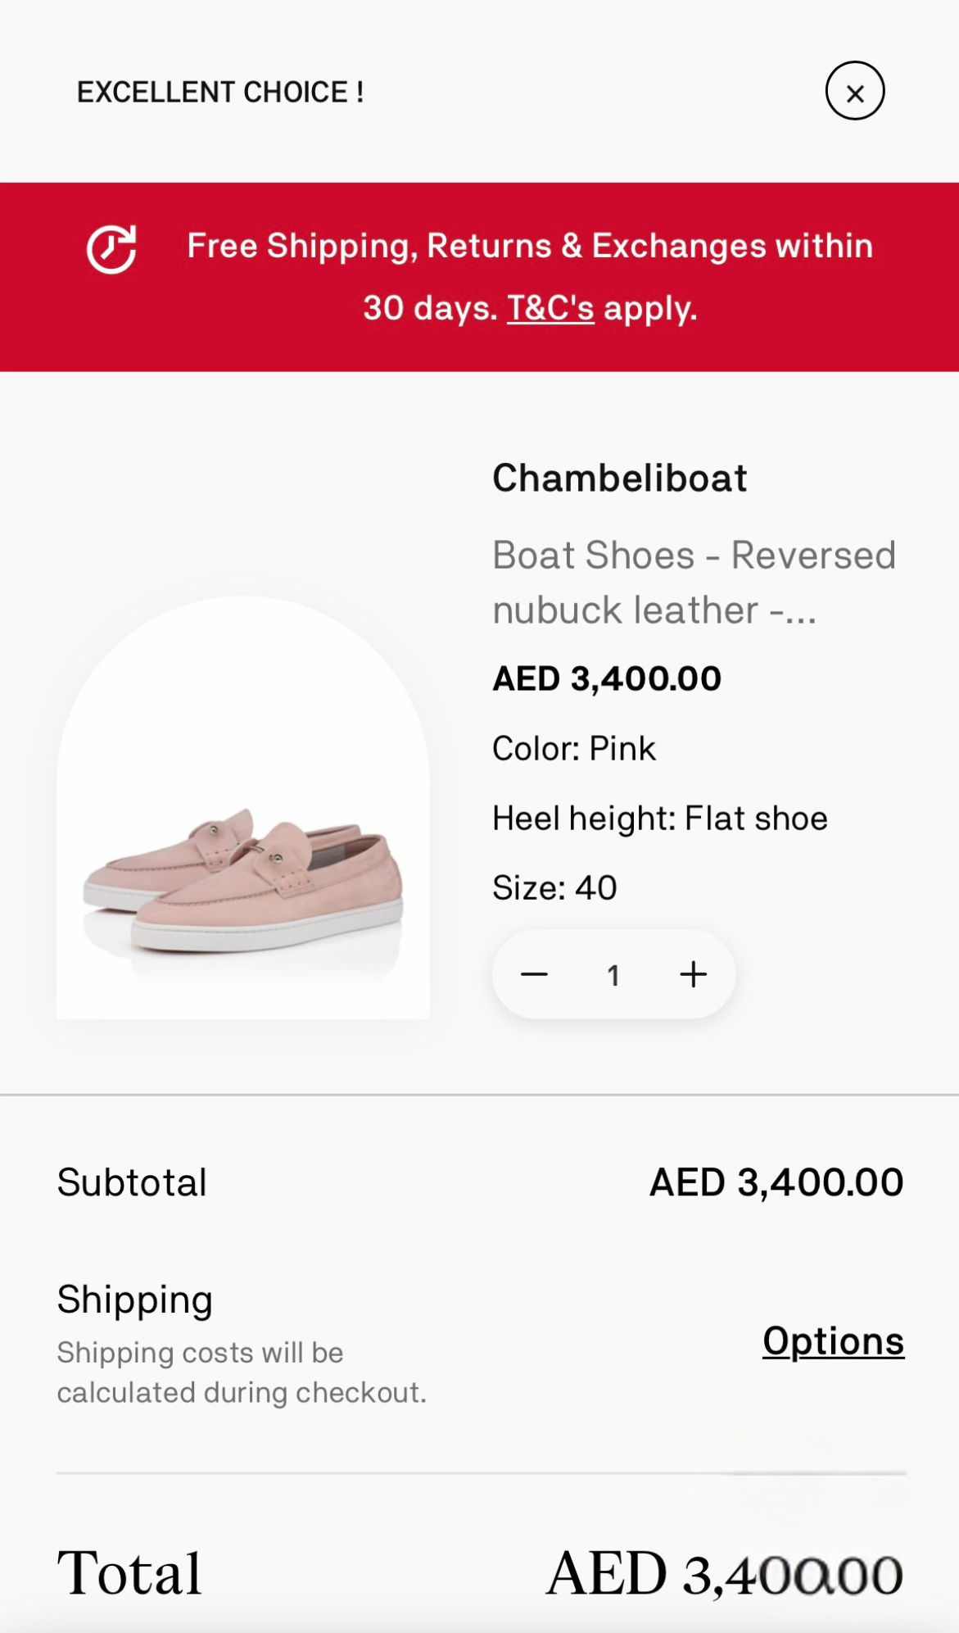Click the Boat Shoes nubuck leather description
The height and width of the screenshot is (1633, 959).
693,583
